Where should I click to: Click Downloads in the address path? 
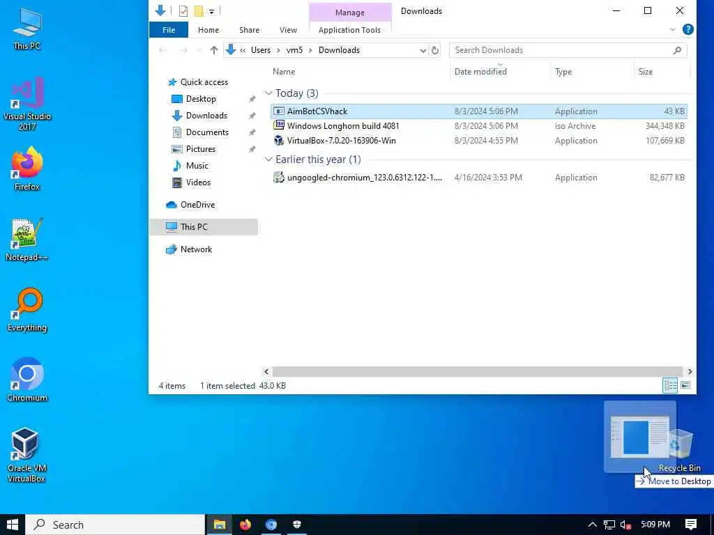pos(340,50)
